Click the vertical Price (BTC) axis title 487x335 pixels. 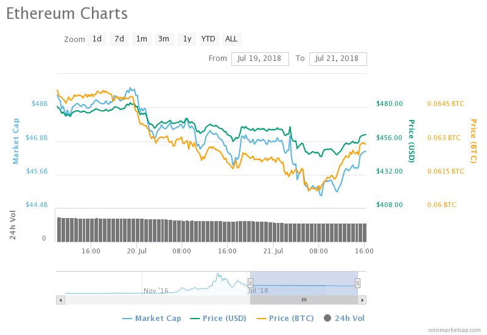[473, 141]
